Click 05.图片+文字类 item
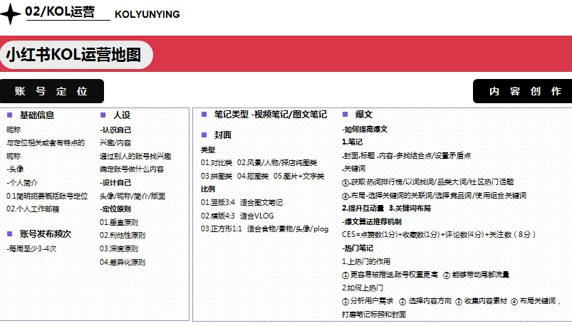Screen dimensions: 572x326 pos(298,176)
